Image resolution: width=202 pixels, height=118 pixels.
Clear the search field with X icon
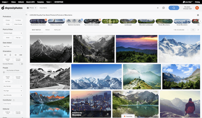pyautogui.click(x=158, y=8)
